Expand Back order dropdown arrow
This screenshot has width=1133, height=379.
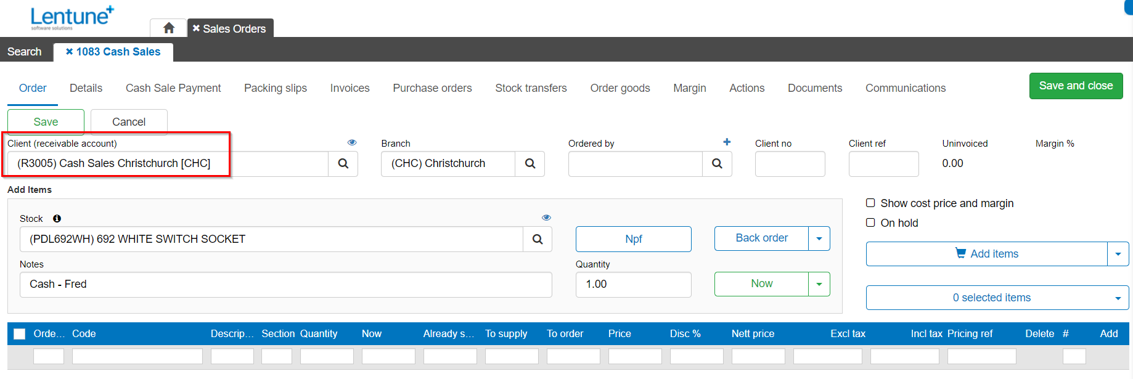point(819,238)
